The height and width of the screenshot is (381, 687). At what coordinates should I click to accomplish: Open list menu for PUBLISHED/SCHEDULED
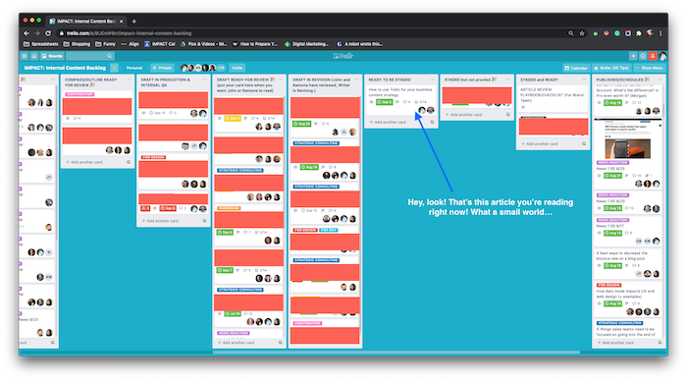coord(660,80)
